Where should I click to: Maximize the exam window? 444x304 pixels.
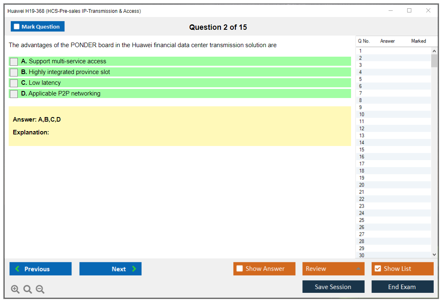point(409,11)
